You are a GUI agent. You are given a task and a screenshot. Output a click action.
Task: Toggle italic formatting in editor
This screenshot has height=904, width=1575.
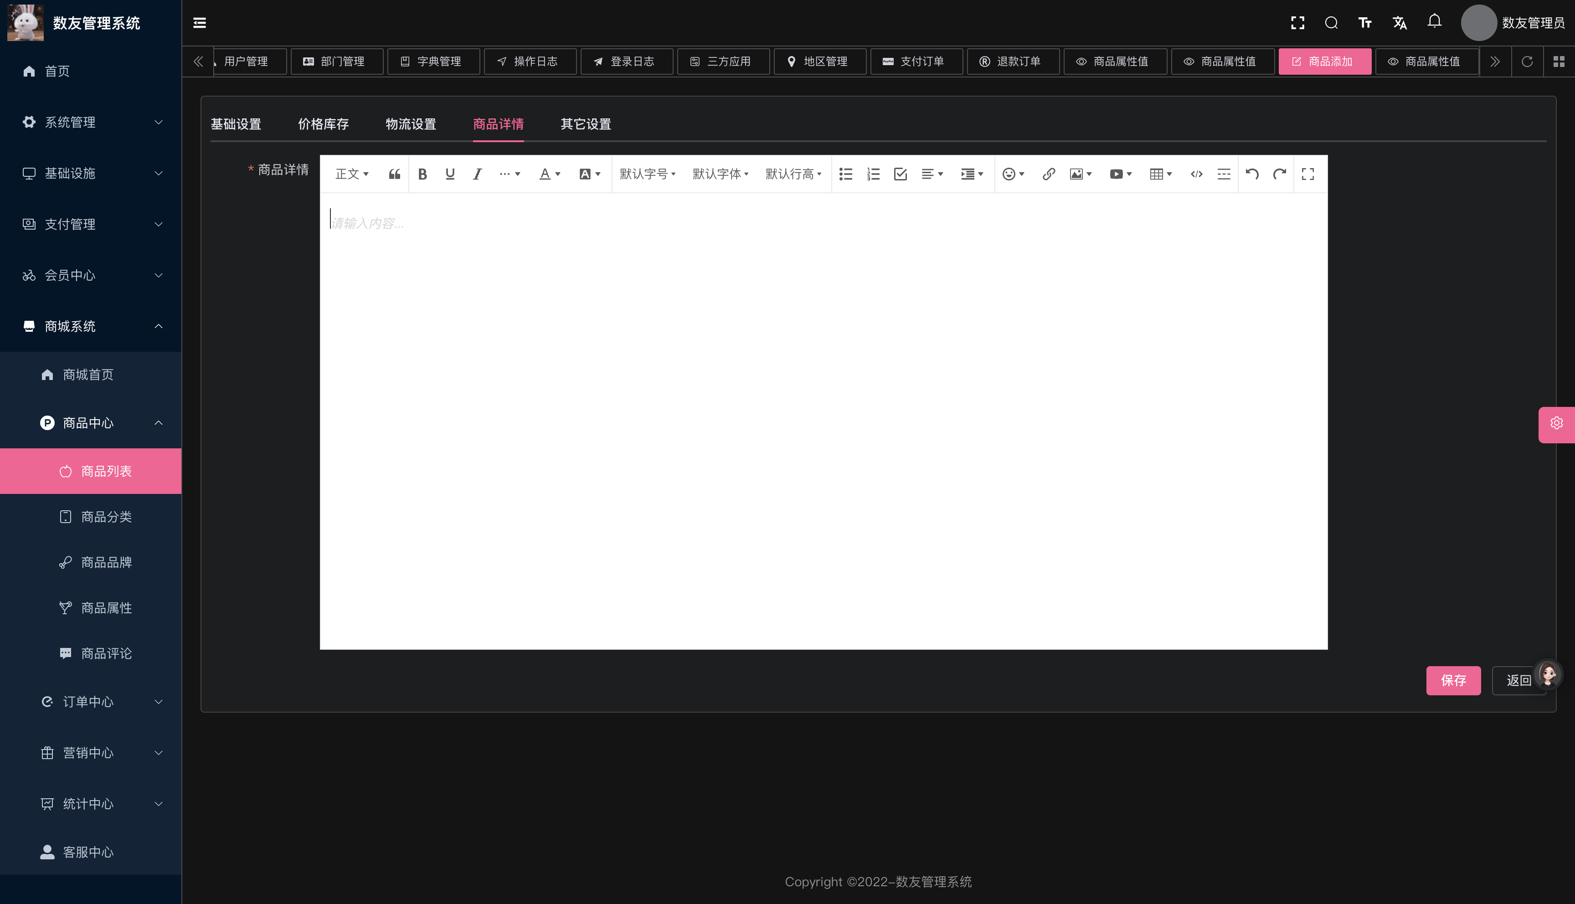(x=477, y=175)
